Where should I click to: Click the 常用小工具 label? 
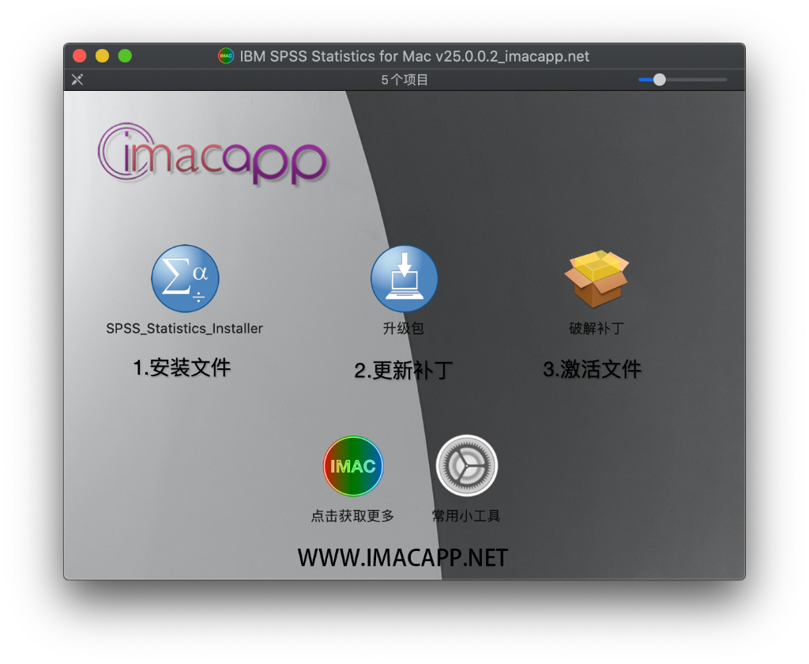466,516
